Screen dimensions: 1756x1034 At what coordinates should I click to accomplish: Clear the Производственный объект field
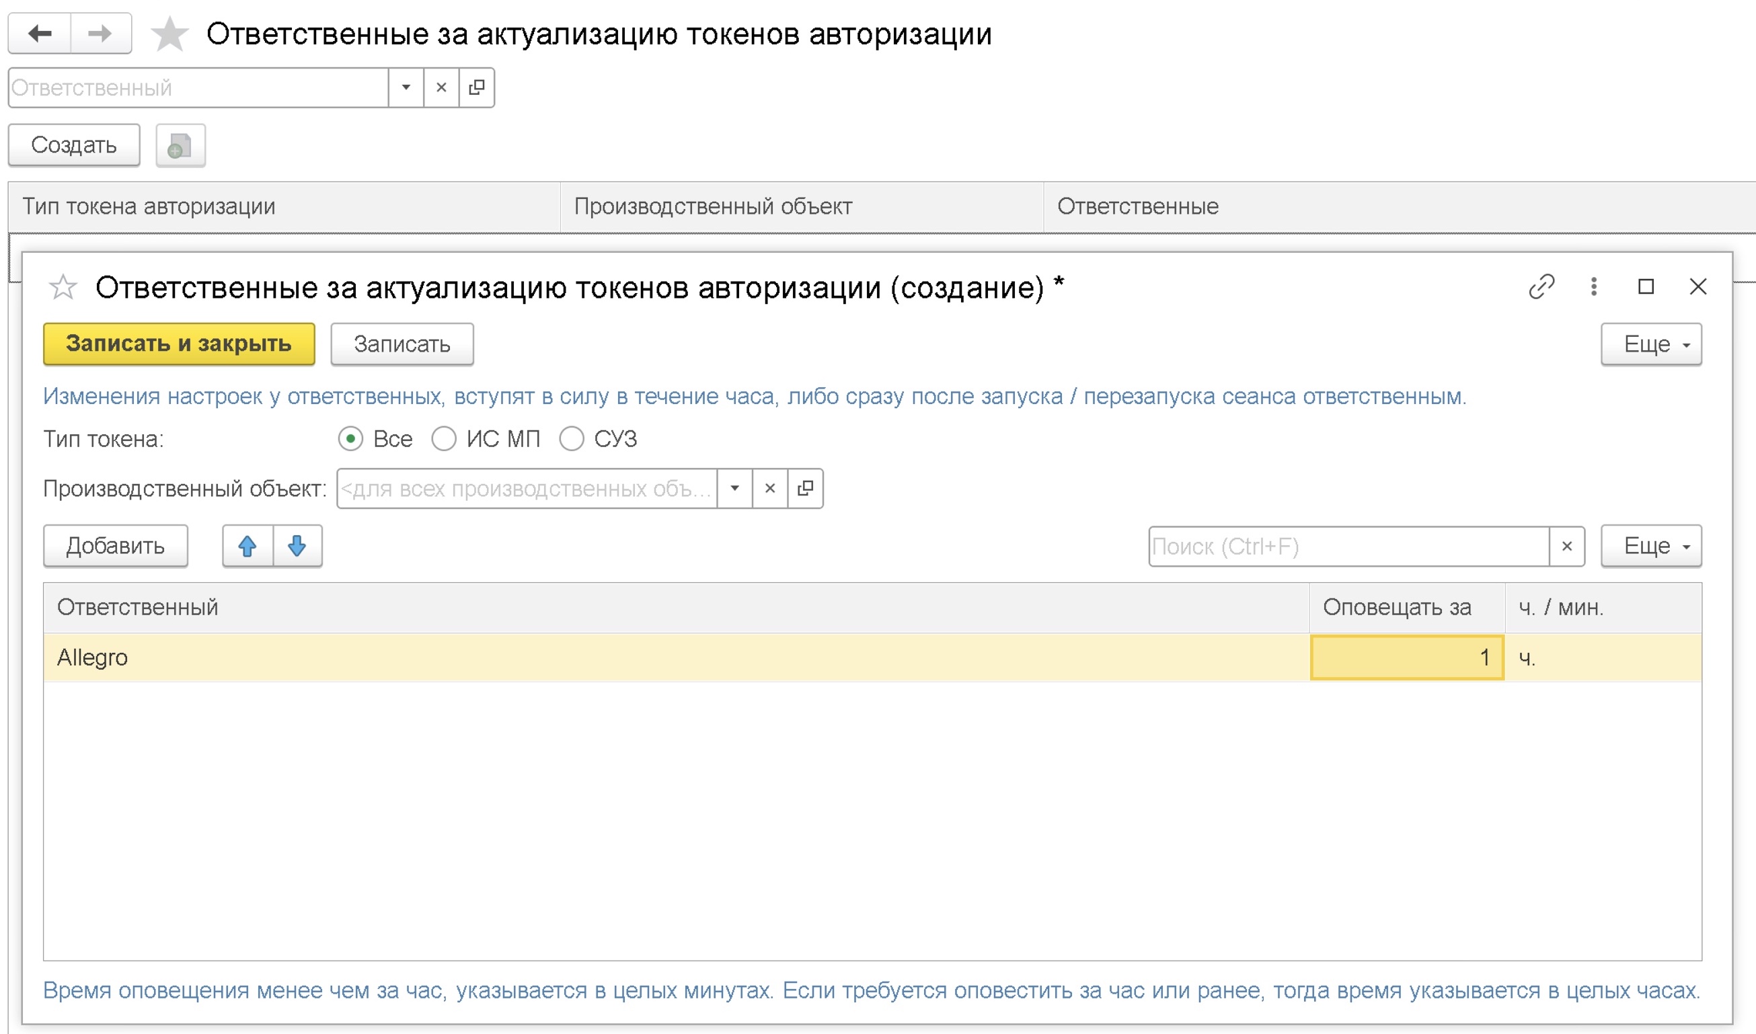pyautogui.click(x=770, y=489)
